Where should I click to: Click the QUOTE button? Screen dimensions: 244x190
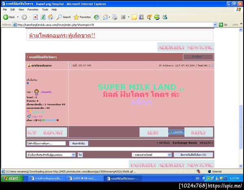pos(176,132)
